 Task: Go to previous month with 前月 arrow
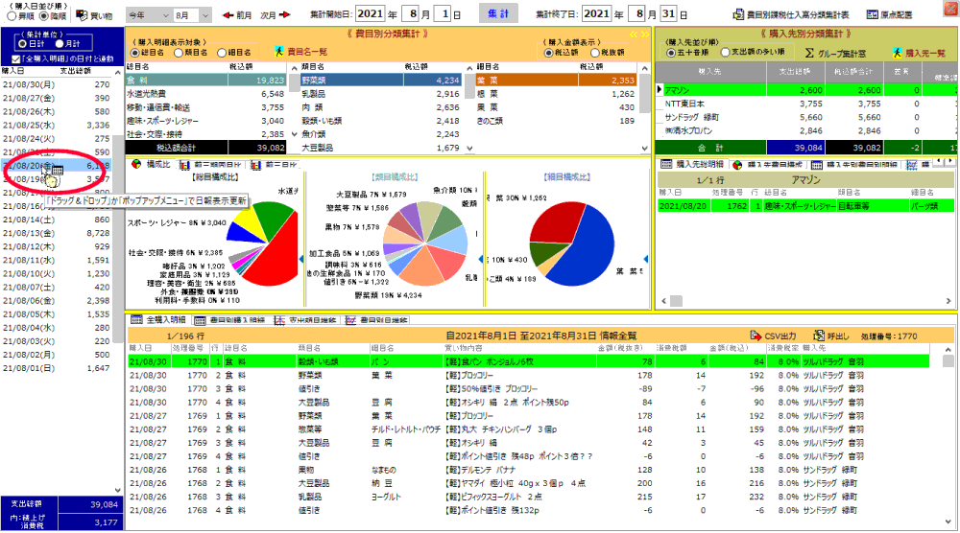236,16
